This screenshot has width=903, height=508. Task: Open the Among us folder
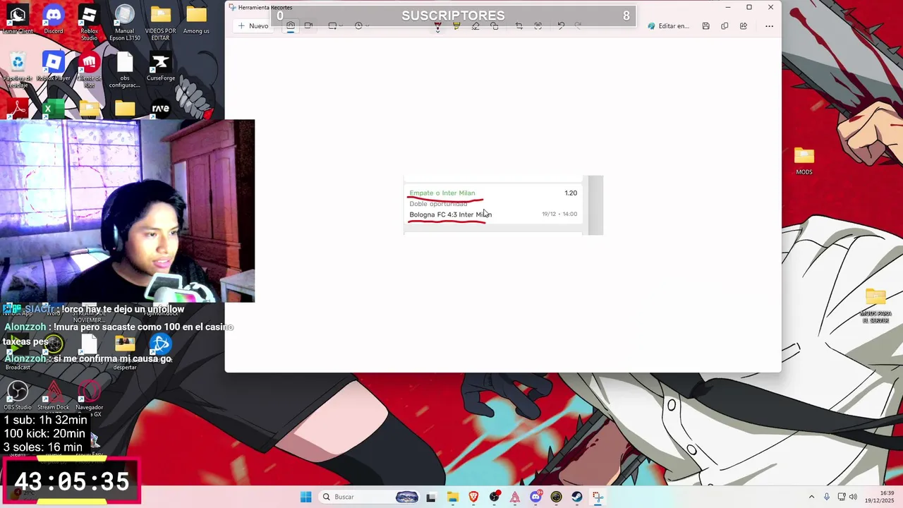pos(196,20)
